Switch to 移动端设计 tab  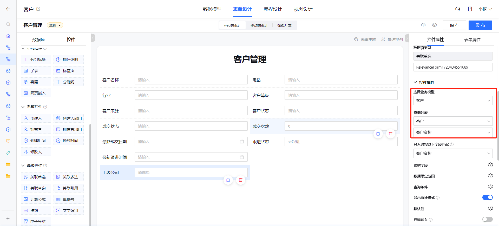[x=259, y=25]
